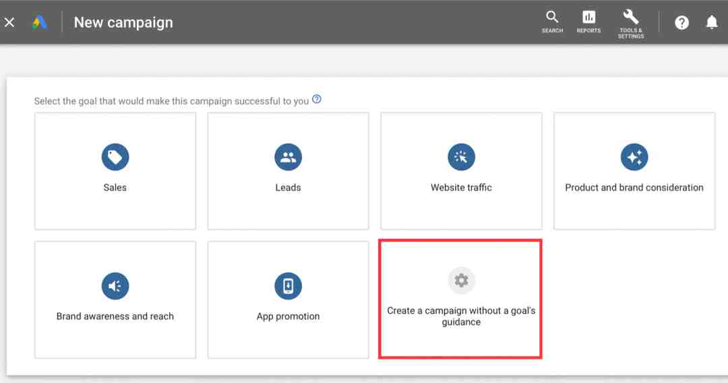Viewport: 728px width, 383px height.
Task: Choose Product and brand consideration label
Action: pos(634,187)
